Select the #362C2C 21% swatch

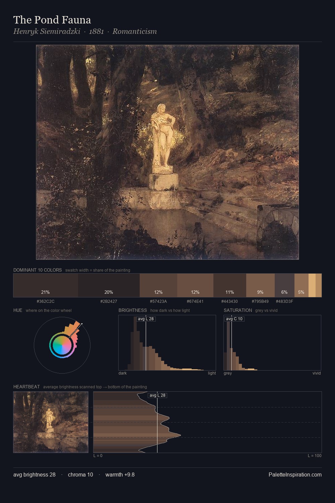tap(46, 285)
